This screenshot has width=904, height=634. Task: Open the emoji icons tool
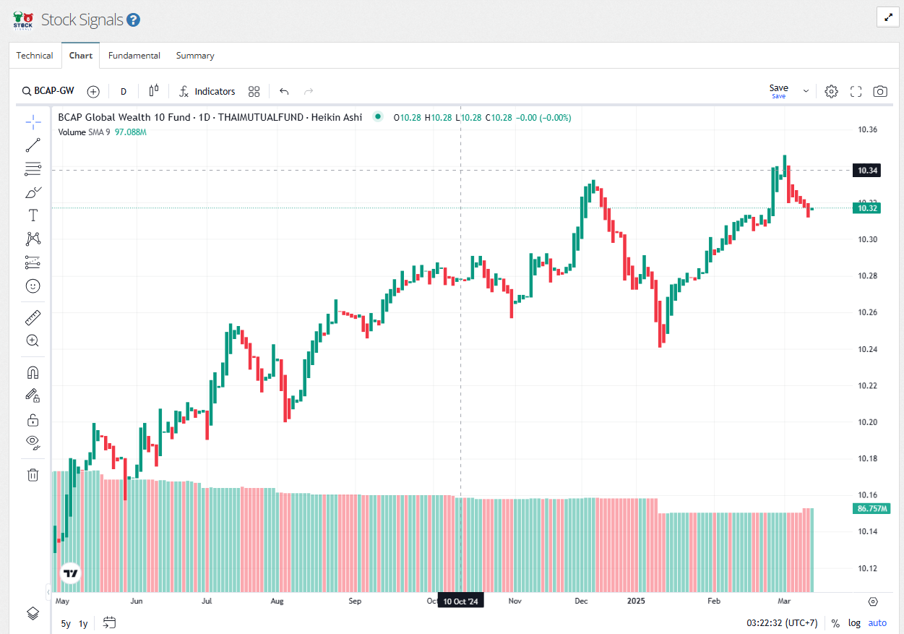33,286
